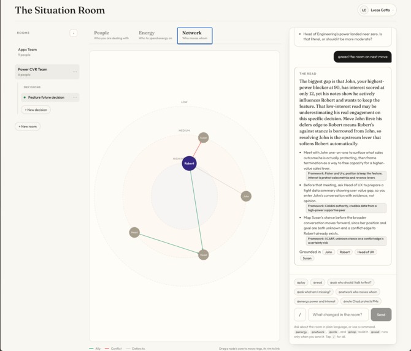Open the Lucas Cotta account dropdown
The height and width of the screenshot is (351, 411).
click(377, 10)
